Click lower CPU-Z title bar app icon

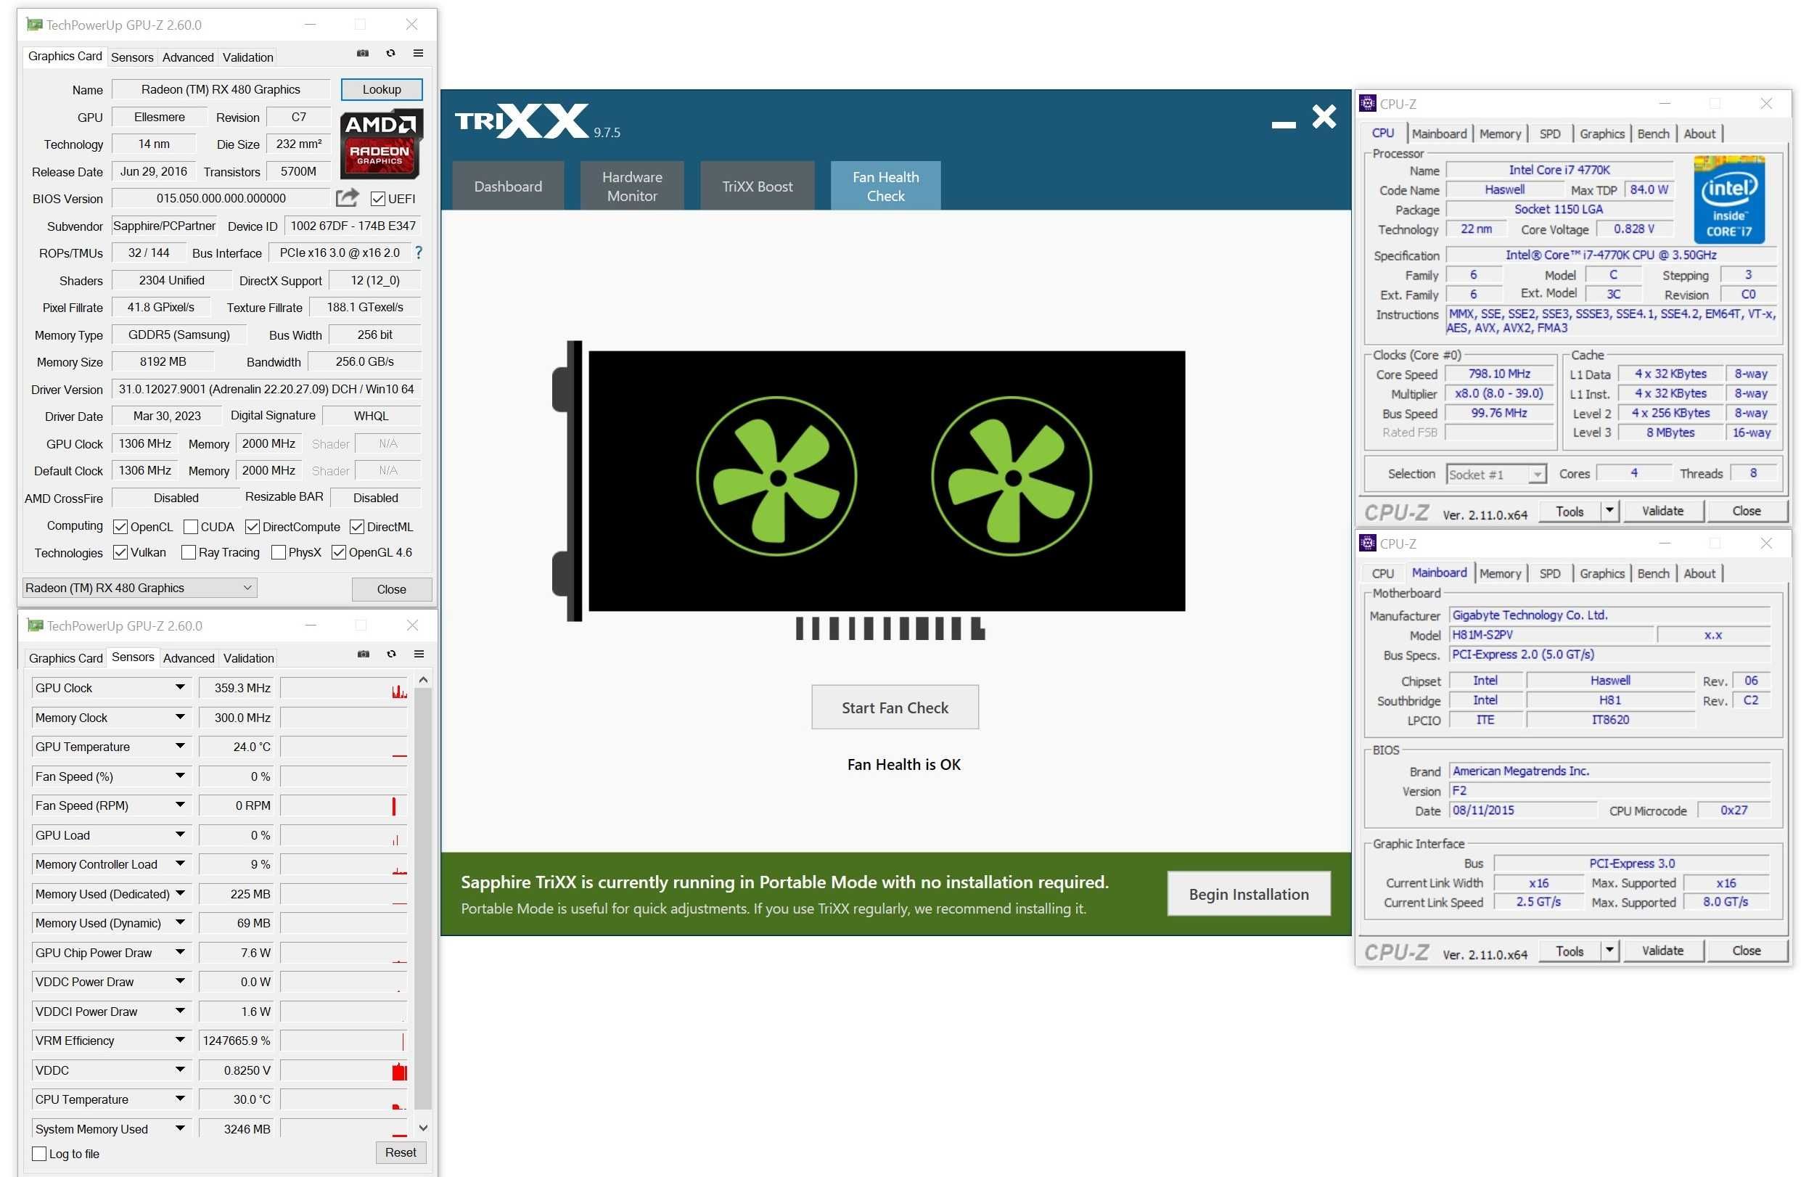1367,543
